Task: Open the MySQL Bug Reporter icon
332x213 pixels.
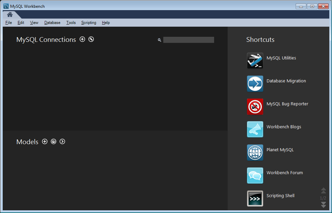Action: pyautogui.click(x=255, y=107)
